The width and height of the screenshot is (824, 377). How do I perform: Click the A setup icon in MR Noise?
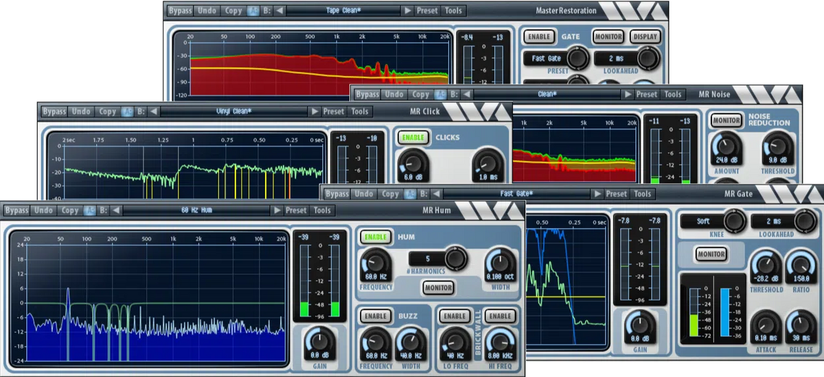(440, 94)
